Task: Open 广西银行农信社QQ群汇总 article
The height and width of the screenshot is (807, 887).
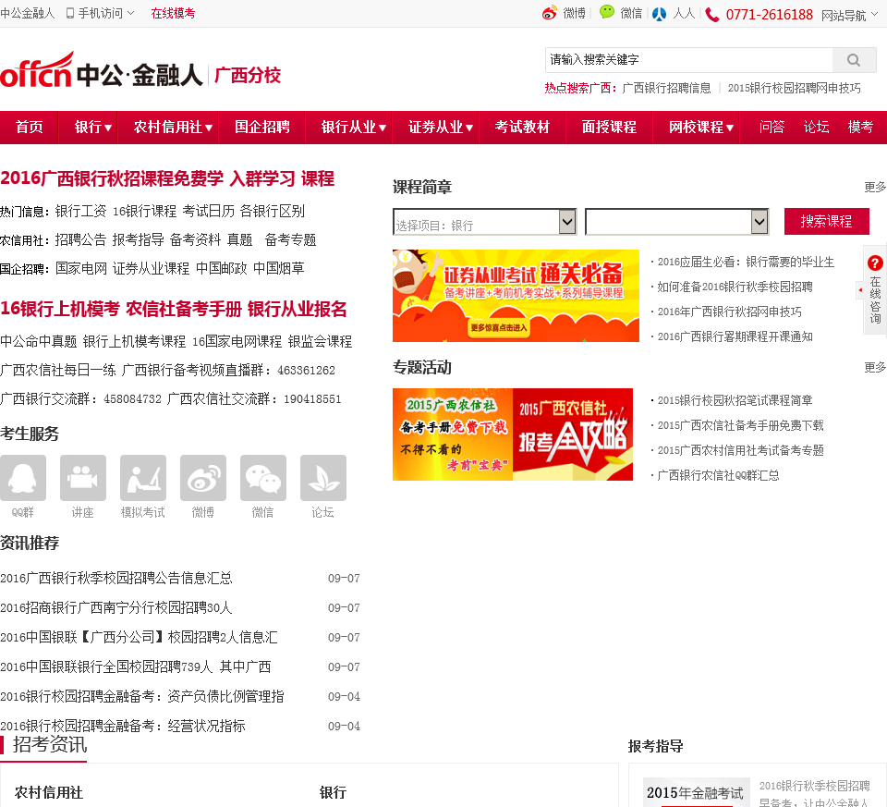Action: coord(718,475)
